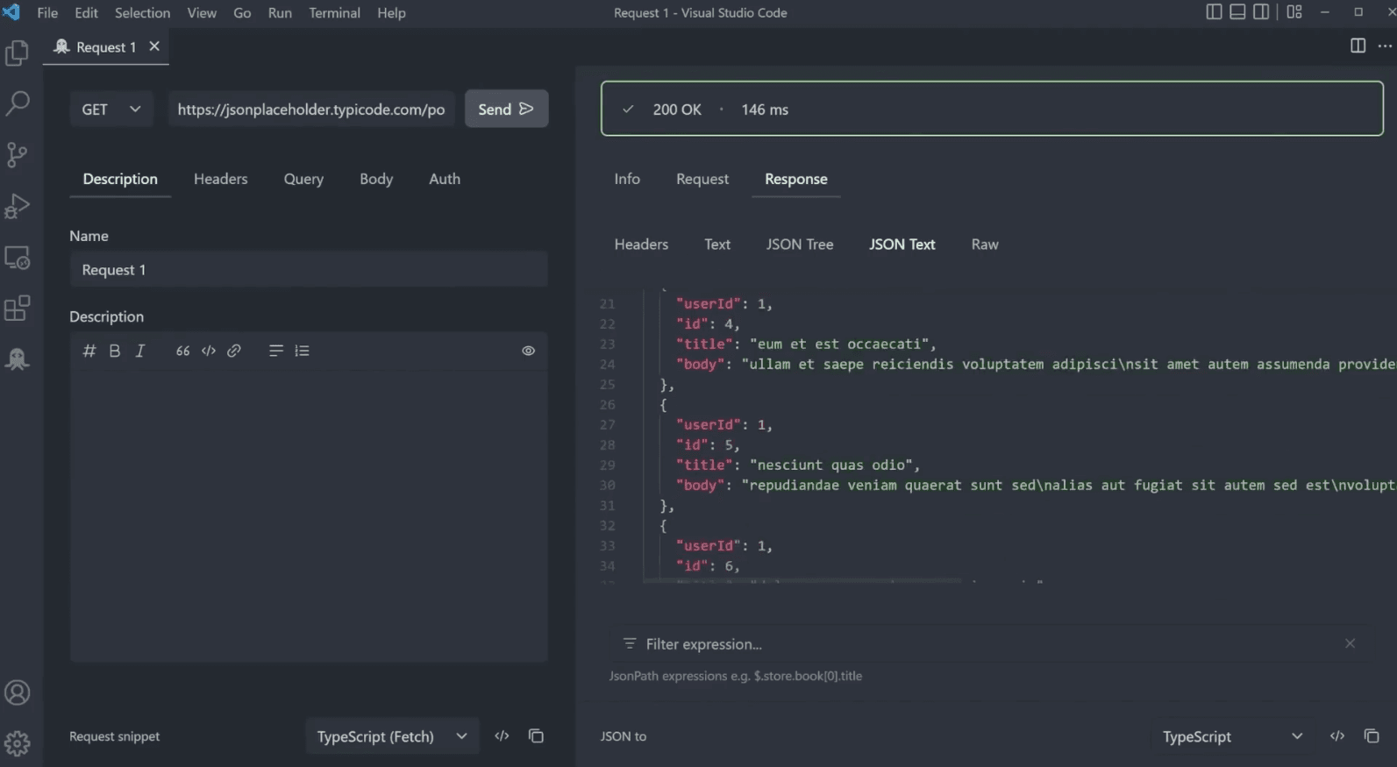Viewport: 1397px width, 767px height.
Task: Open the Run and Debug view
Action: (x=17, y=206)
